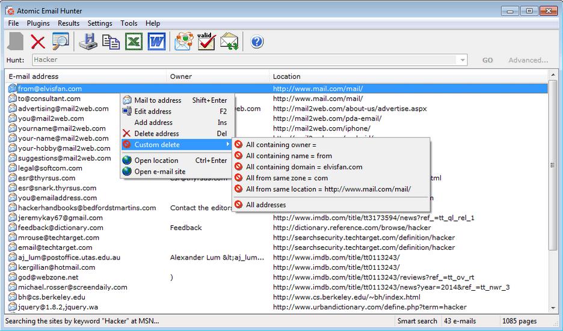Image resolution: width=563 pixels, height=331 pixels.
Task: Click the scrollbar down arrow
Action: (553, 308)
